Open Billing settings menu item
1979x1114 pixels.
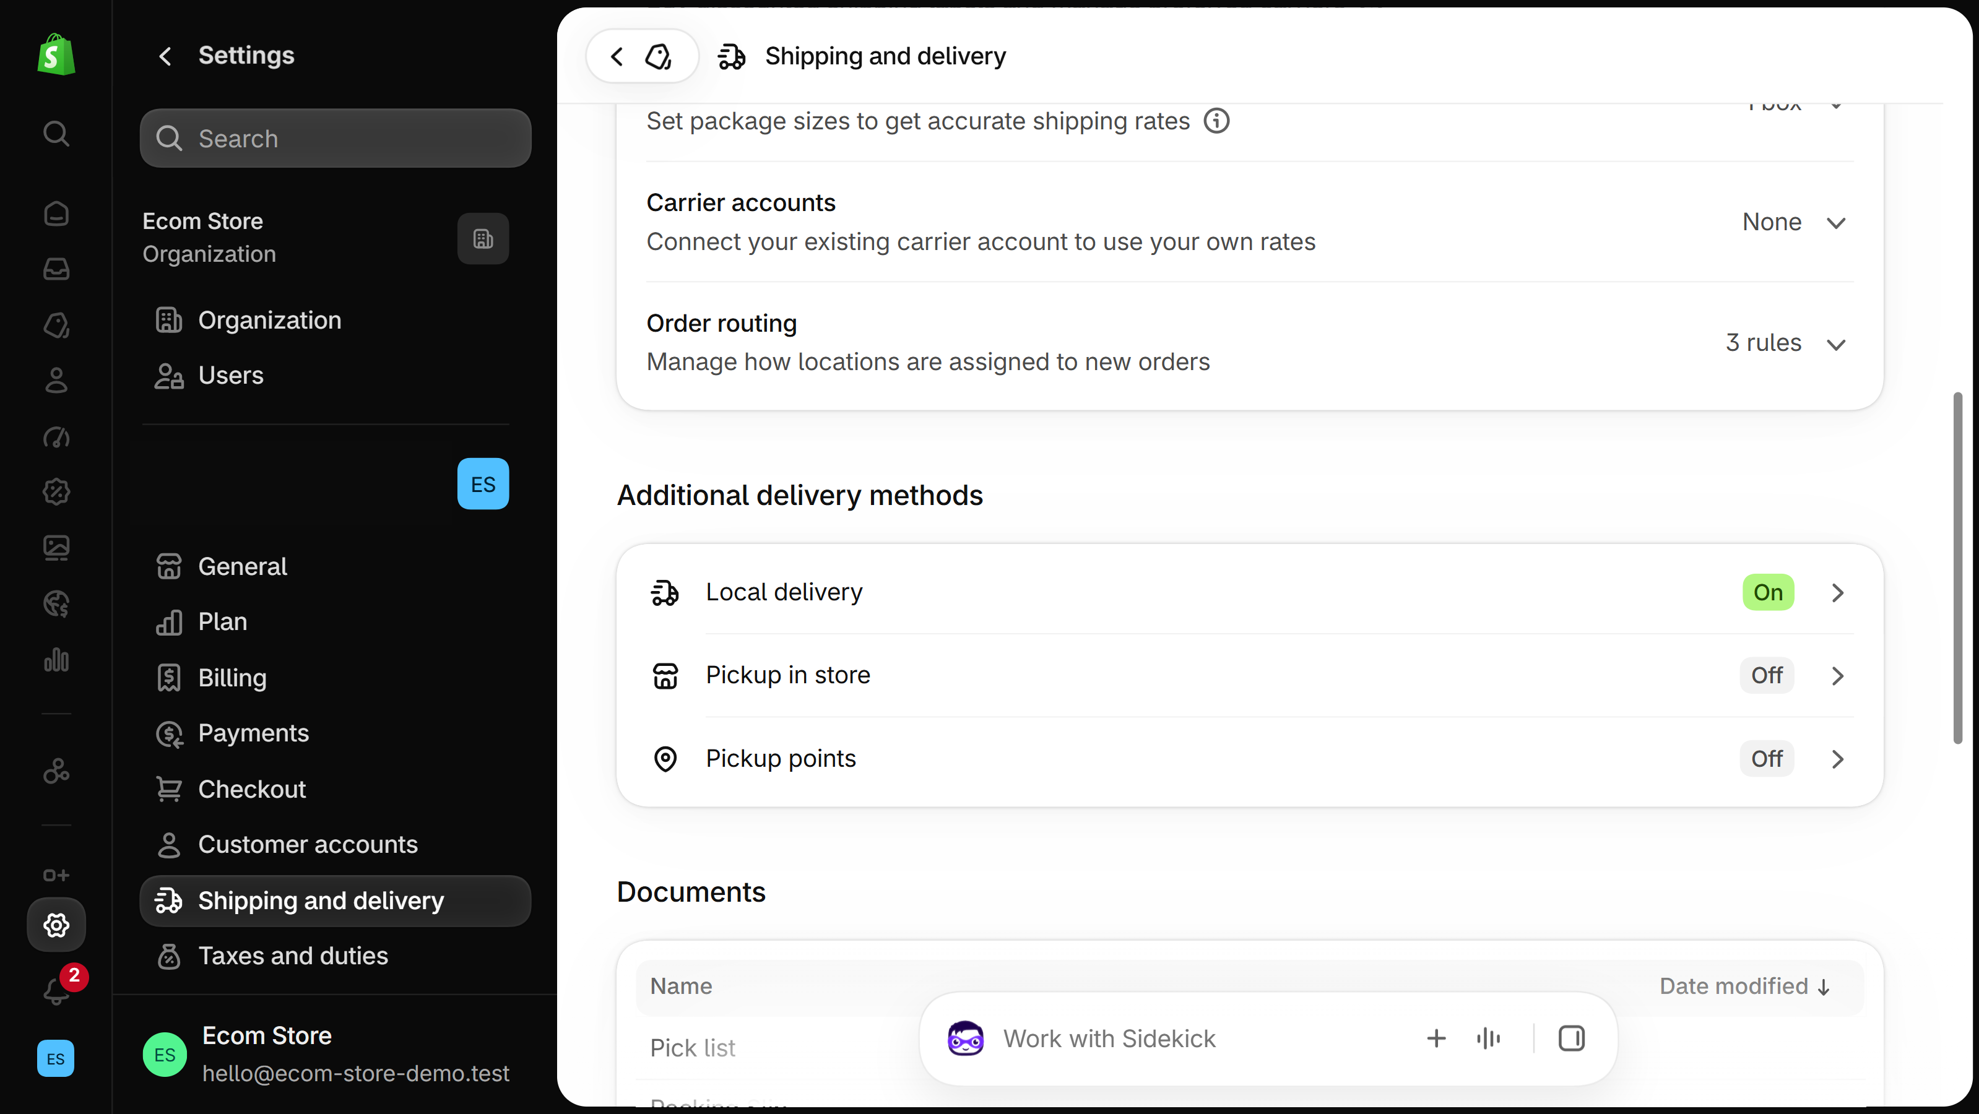point(335,678)
